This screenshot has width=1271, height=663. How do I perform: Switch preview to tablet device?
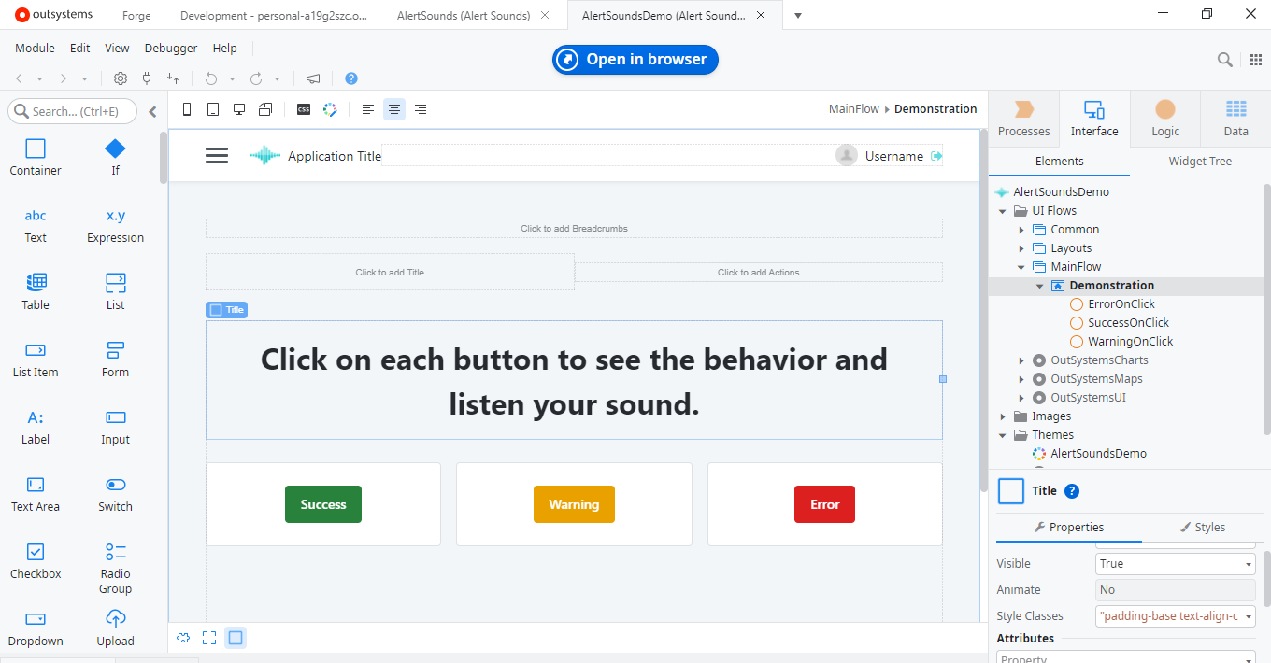[x=213, y=109]
